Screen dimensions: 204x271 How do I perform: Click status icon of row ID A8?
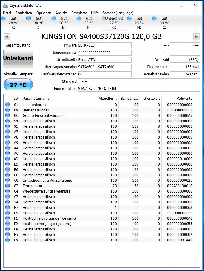tap(7, 137)
